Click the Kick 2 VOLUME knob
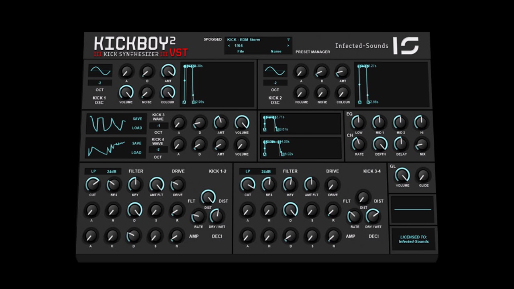This screenshot has height=289, width=514. (x=301, y=92)
